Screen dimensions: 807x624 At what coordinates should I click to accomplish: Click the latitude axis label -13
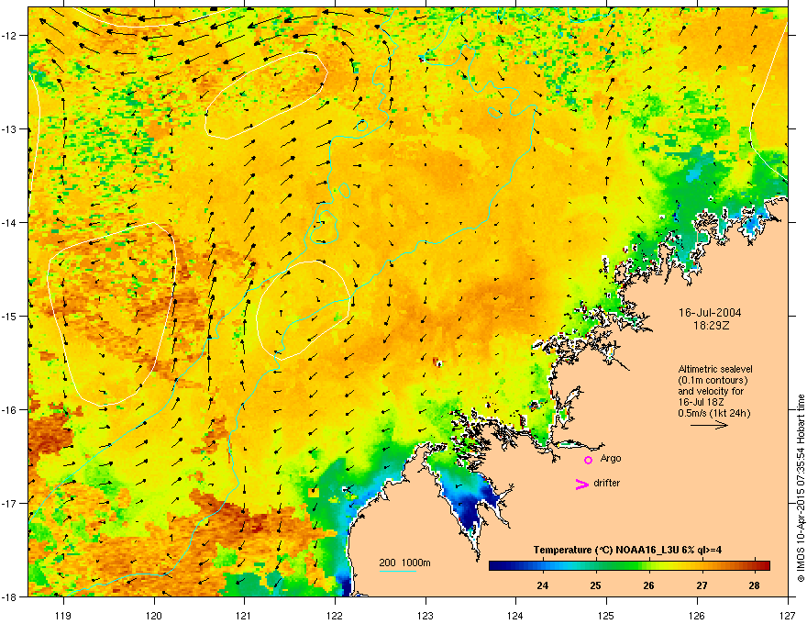(x=10, y=129)
